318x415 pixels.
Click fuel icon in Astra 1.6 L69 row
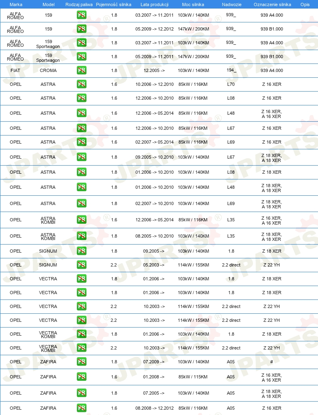point(81,142)
